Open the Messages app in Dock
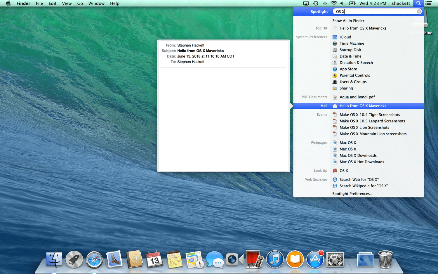438x274 pixels. click(215, 260)
